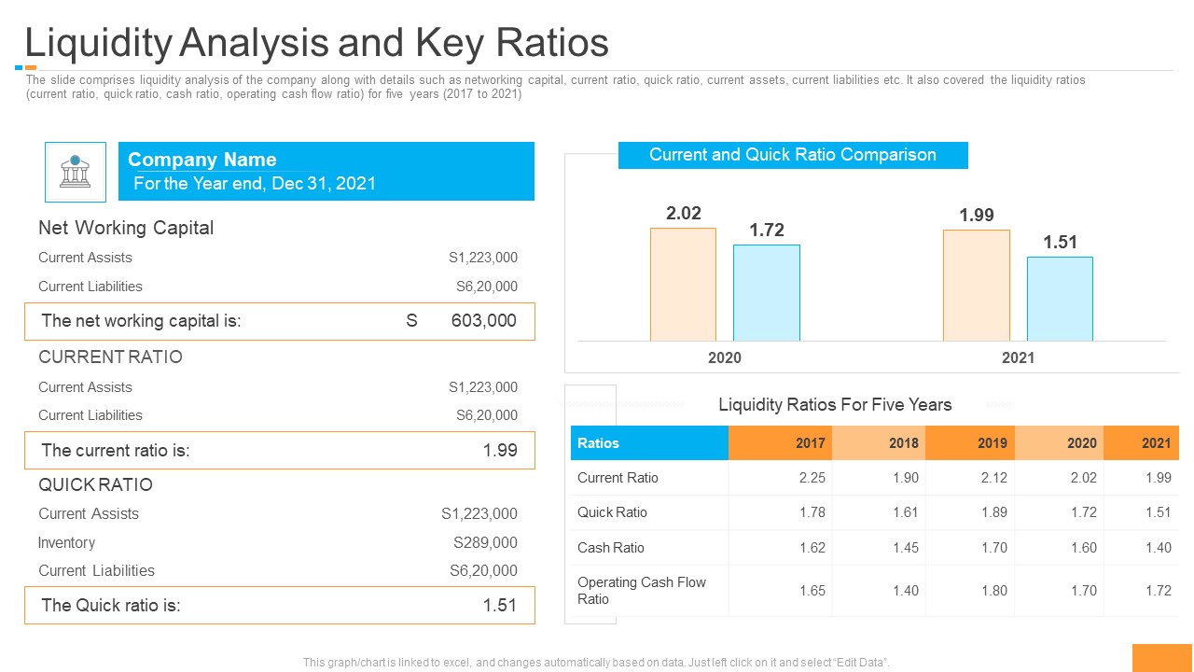The height and width of the screenshot is (672, 1194).
Task: Select the 'Current Ratio' row label in table
Action: tap(618, 478)
